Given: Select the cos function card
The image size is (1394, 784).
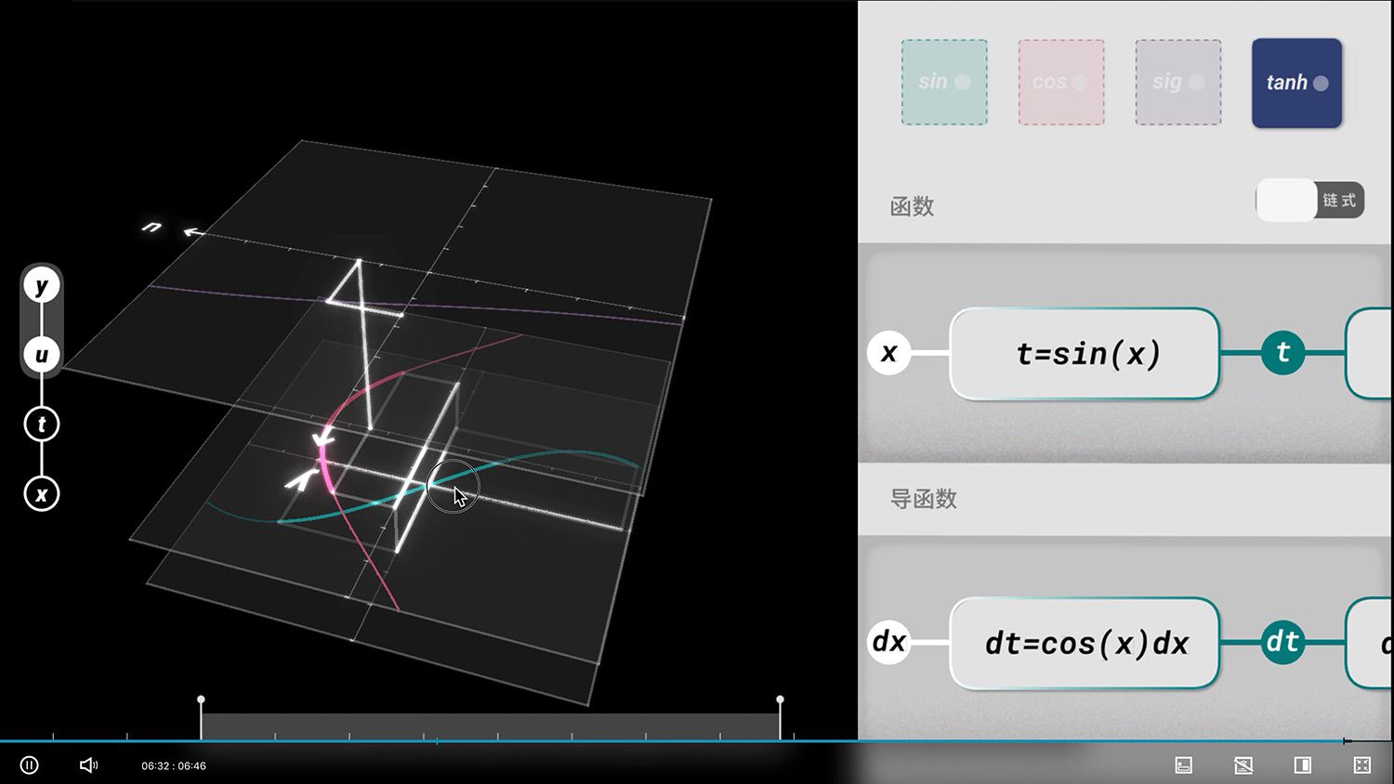Looking at the screenshot, I should pyautogui.click(x=1061, y=82).
